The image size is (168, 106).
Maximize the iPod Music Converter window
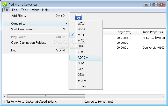[154, 5]
